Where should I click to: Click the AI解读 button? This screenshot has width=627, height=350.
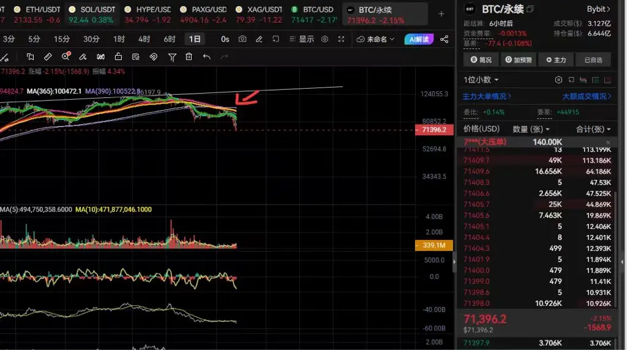coord(419,39)
